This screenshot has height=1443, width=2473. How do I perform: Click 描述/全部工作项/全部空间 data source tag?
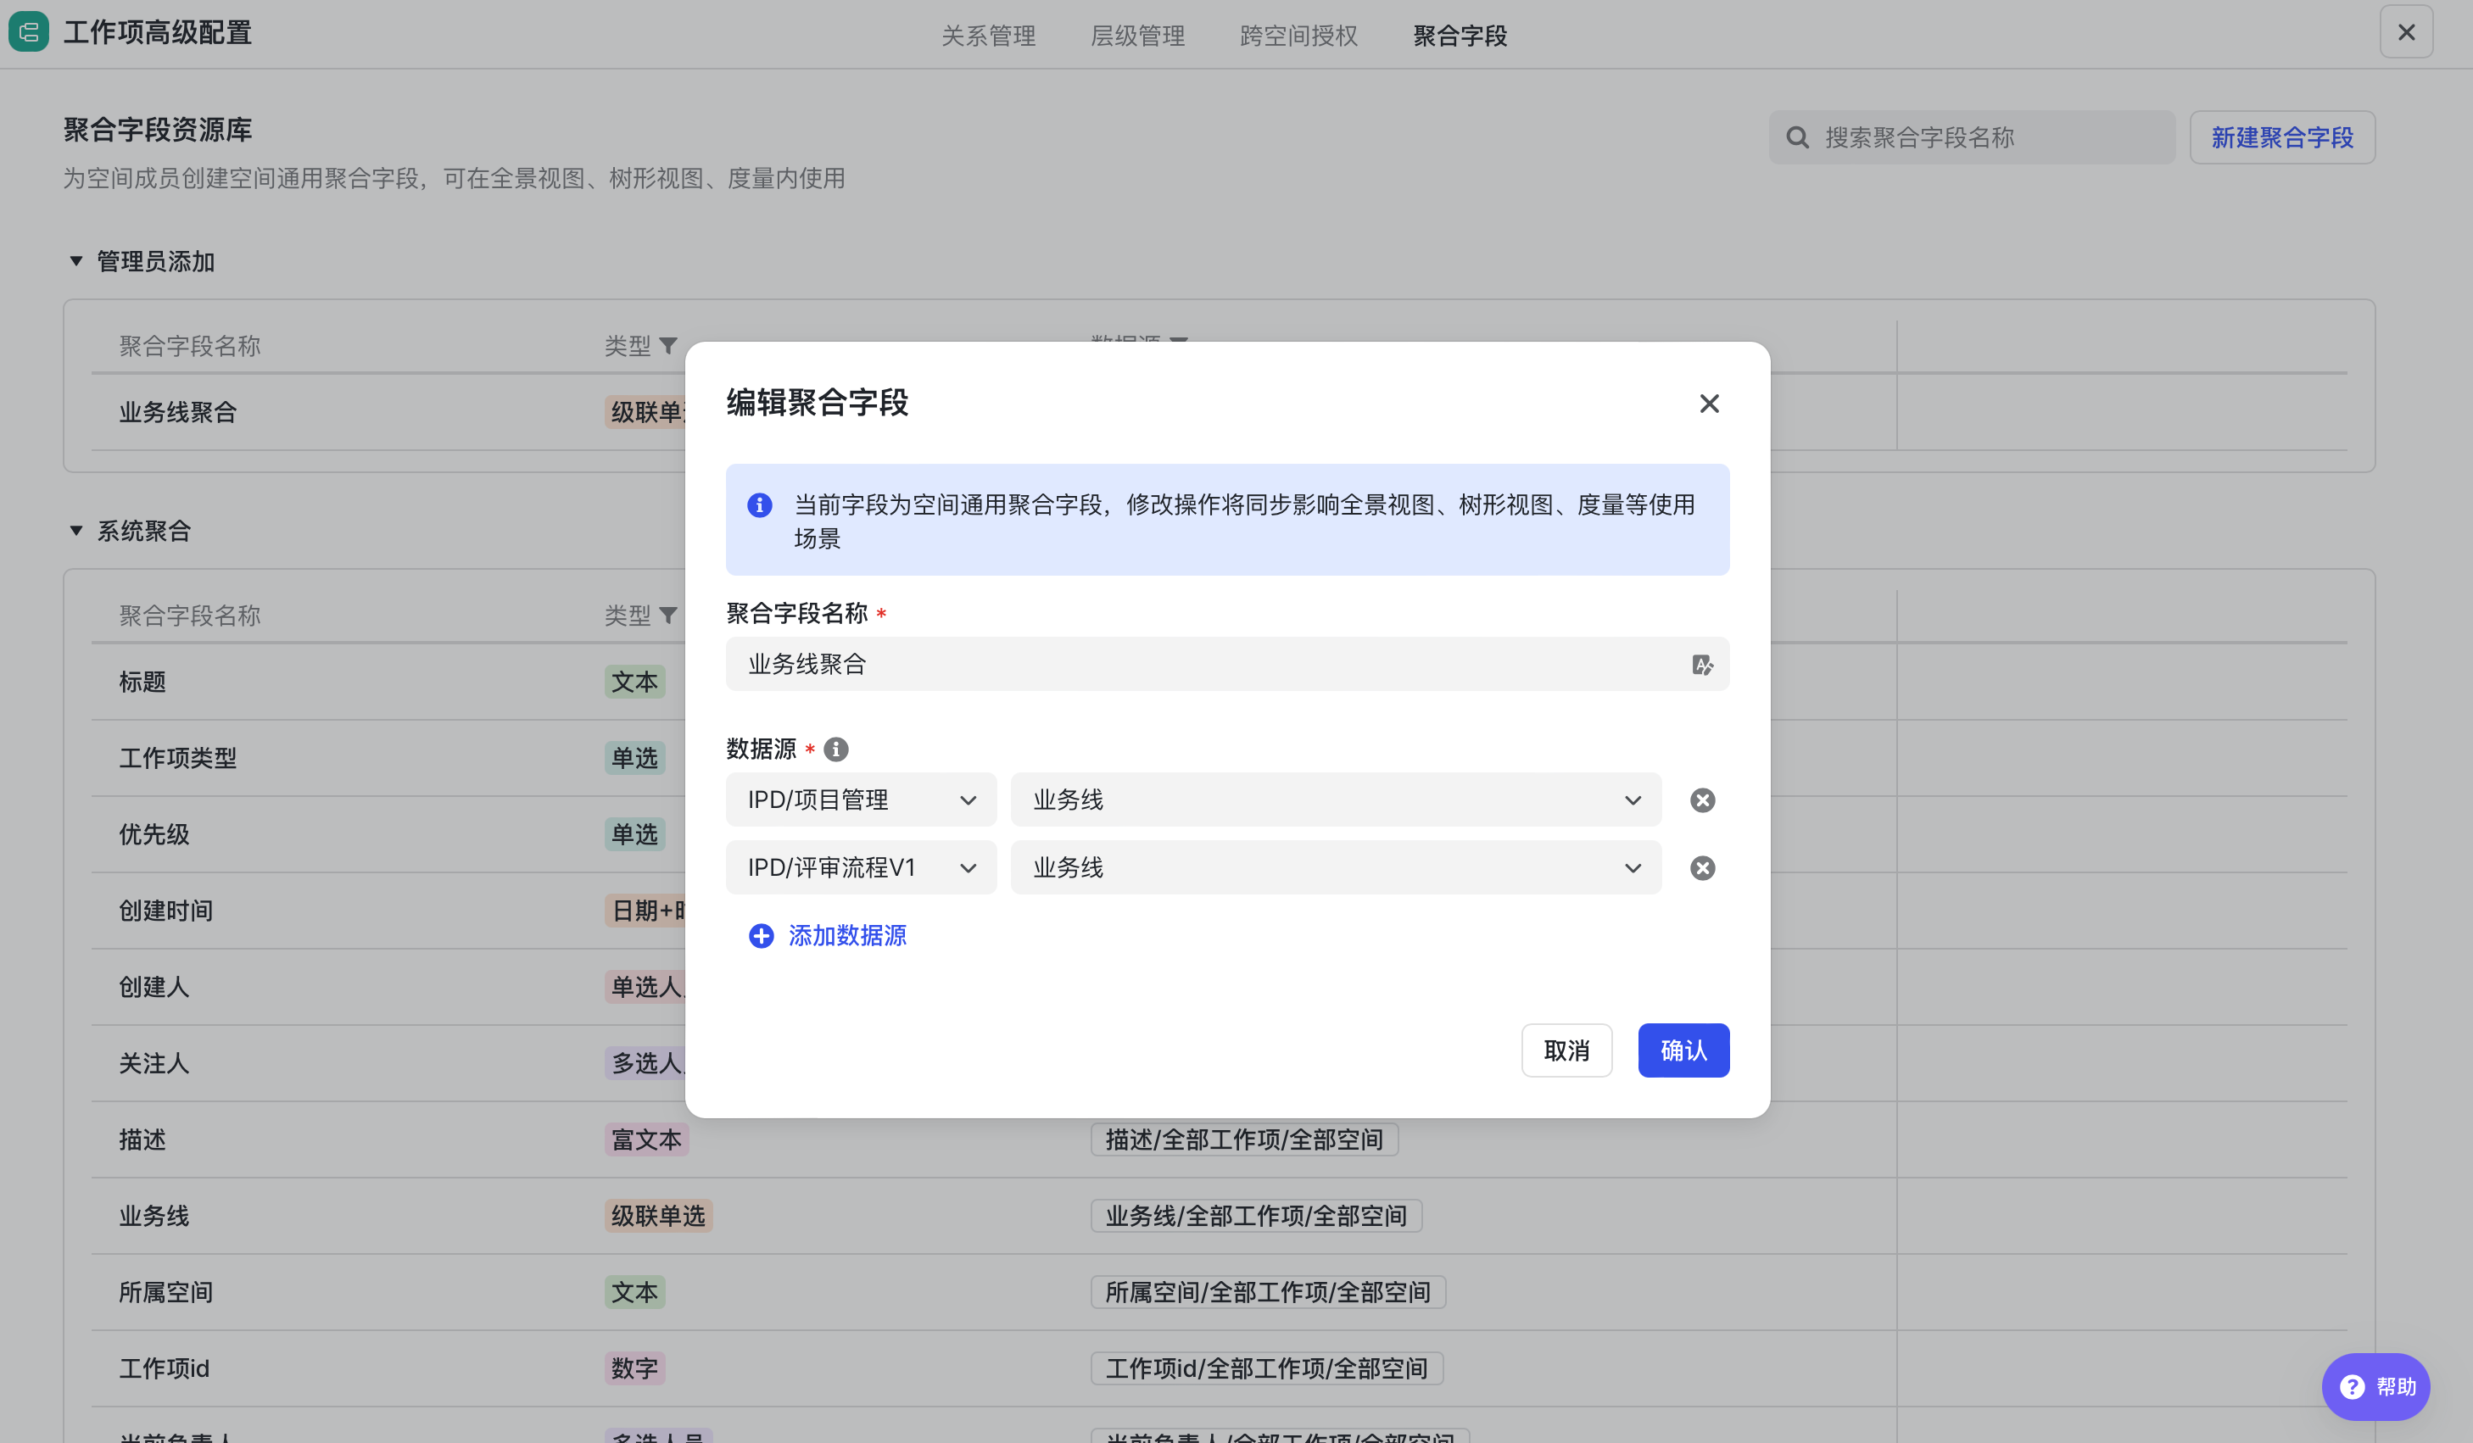(x=1243, y=1139)
